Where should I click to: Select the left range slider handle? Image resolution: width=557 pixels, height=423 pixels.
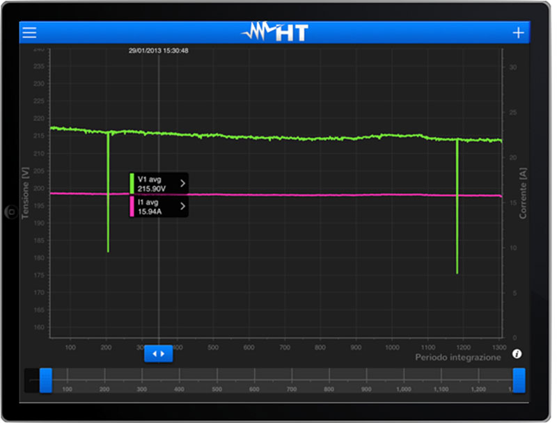click(46, 380)
